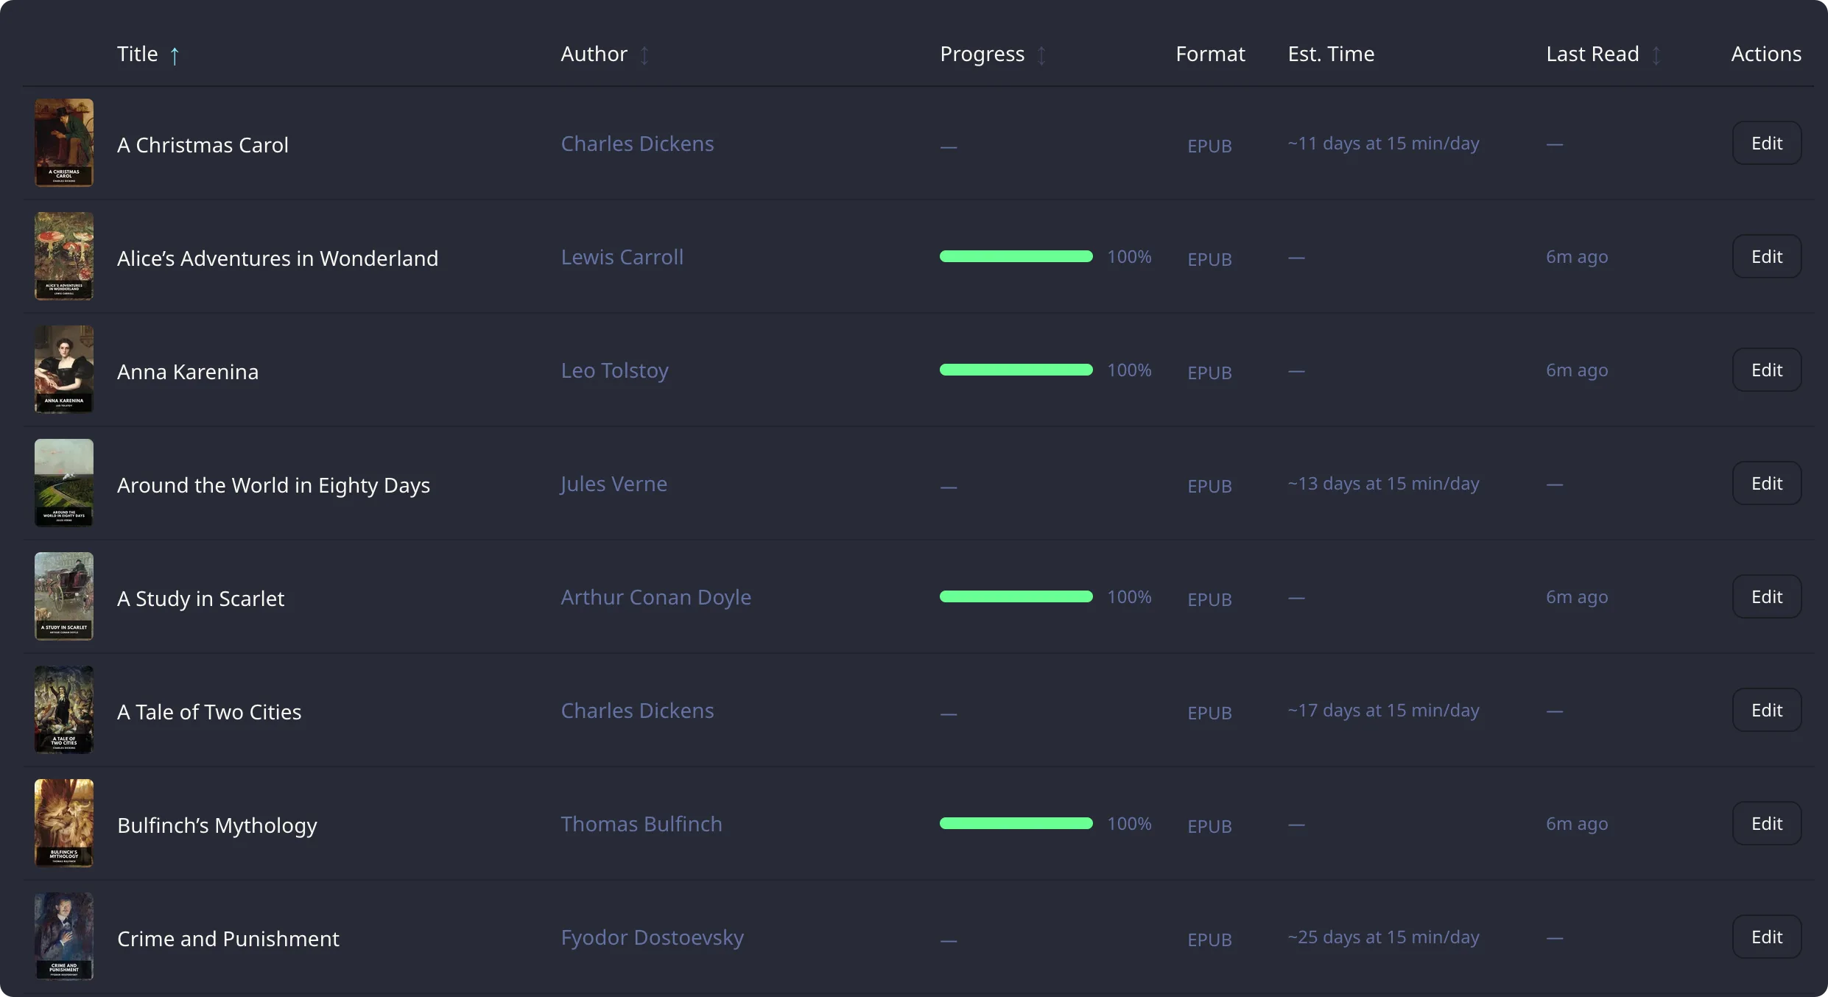Click the EPUB label for Anna Karenina

(x=1209, y=373)
